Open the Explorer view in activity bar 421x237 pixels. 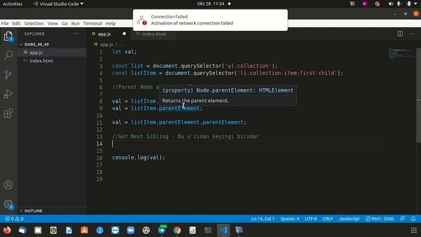[x=8, y=36]
